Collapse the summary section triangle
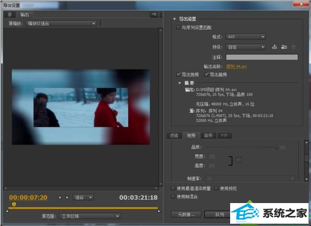The width and height of the screenshot is (311, 226). click(179, 83)
